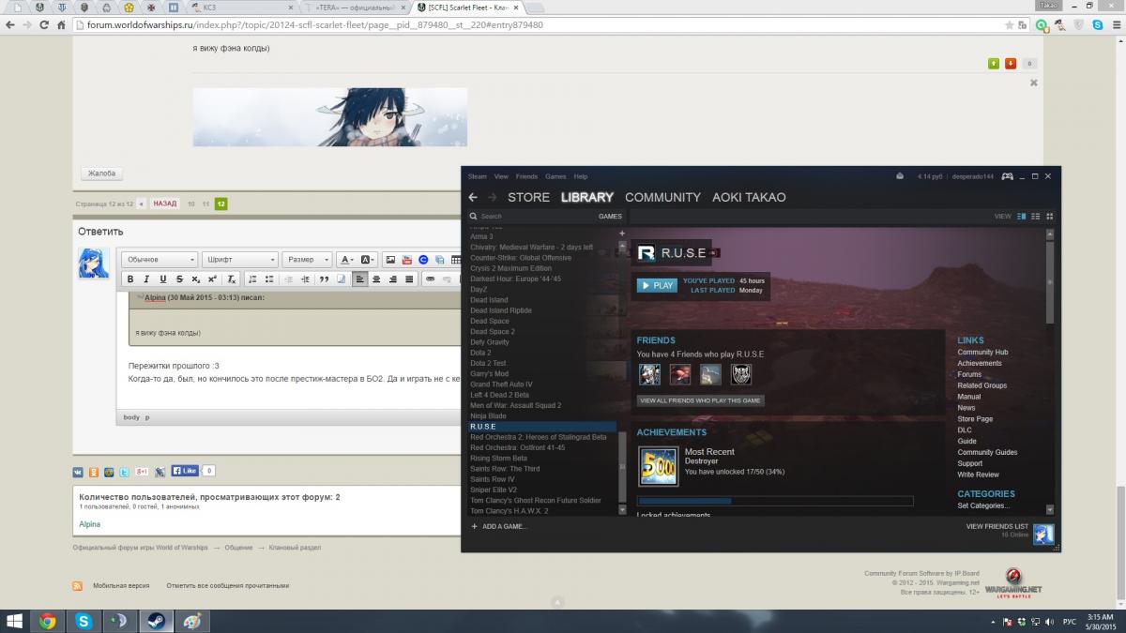Toggle left text alignment in editor
The width and height of the screenshot is (1126, 633).
359,279
